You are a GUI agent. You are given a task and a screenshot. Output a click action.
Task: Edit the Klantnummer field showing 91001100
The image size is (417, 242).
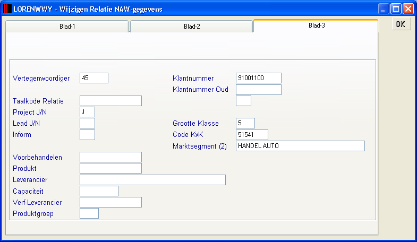[x=259, y=78]
